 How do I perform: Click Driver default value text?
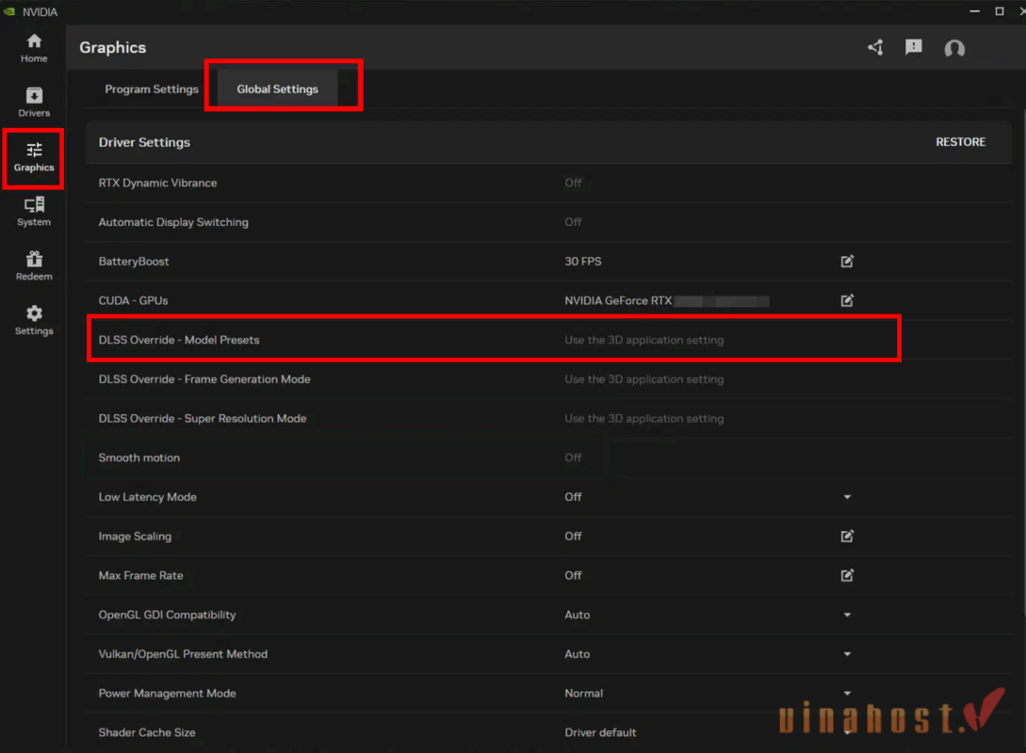point(600,732)
